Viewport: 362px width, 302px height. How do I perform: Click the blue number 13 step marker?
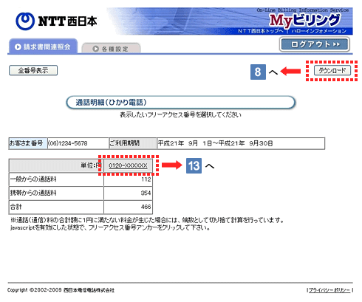[x=194, y=165]
